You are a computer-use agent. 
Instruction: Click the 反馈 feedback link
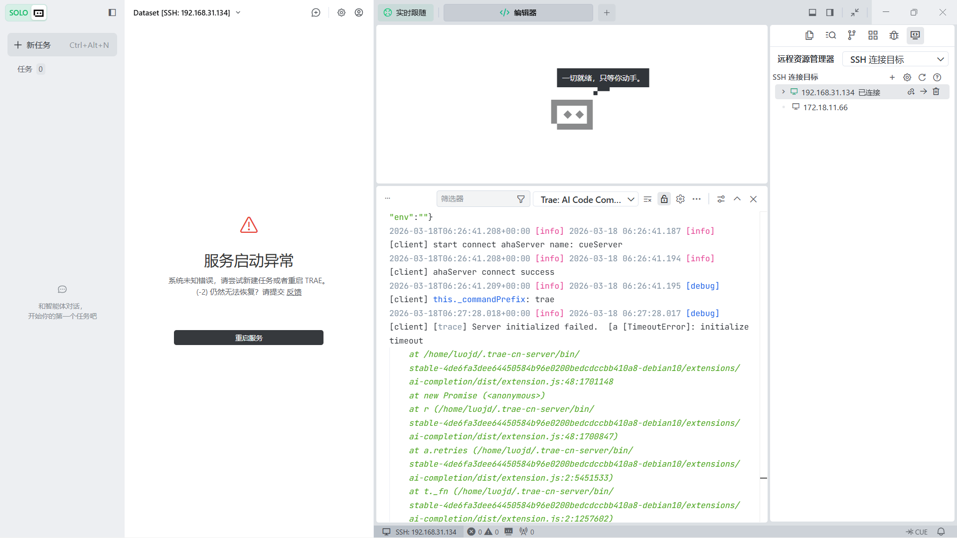coord(294,292)
